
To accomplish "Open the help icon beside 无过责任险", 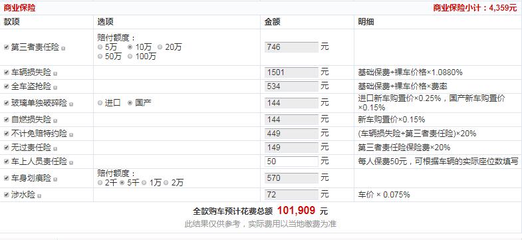I will 55,148.
